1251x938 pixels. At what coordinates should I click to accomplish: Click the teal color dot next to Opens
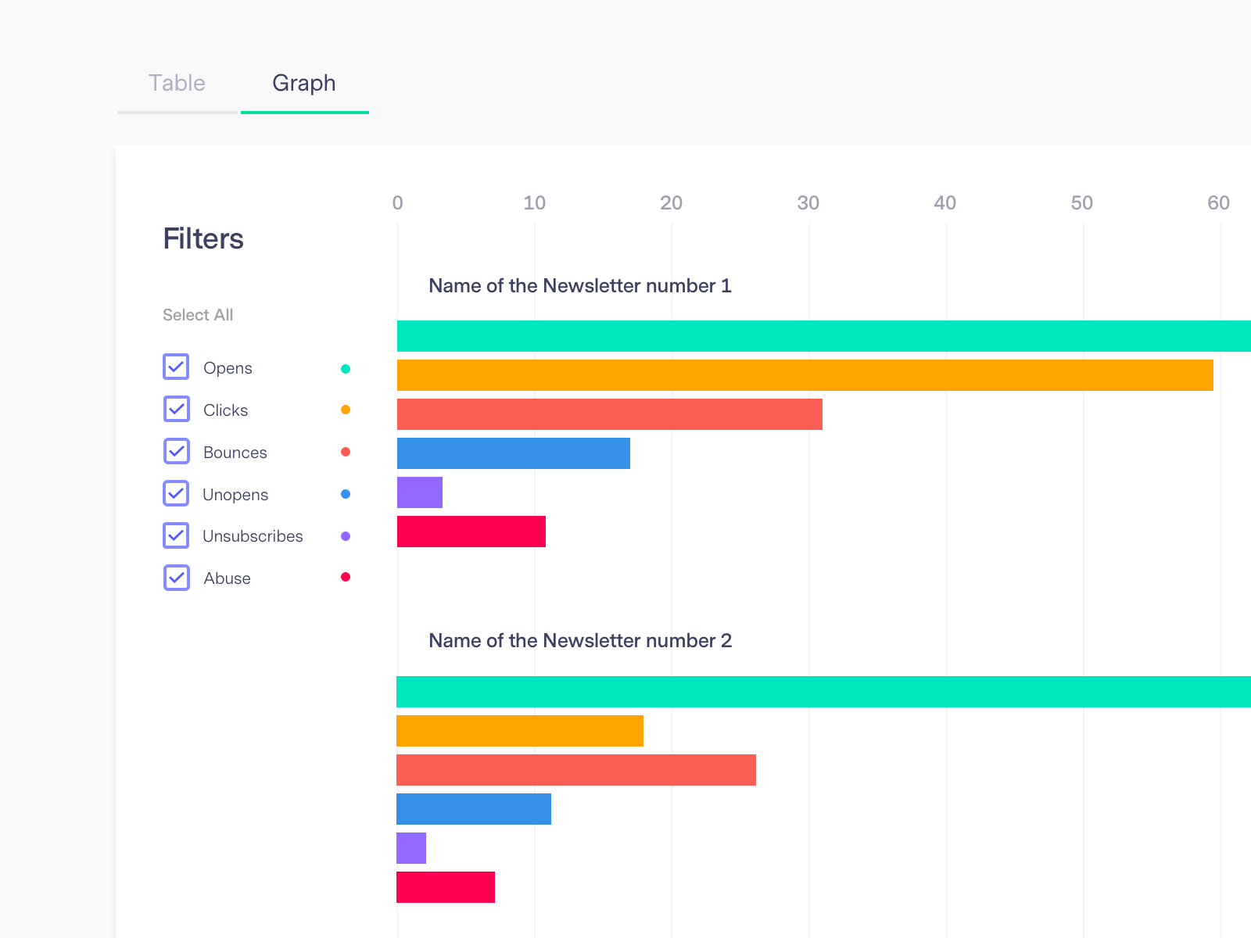(345, 368)
